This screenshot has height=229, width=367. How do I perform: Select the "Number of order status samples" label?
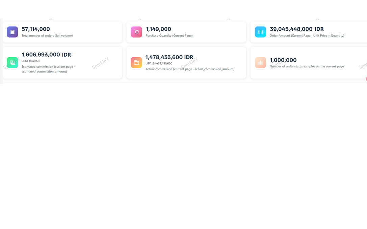point(307,67)
